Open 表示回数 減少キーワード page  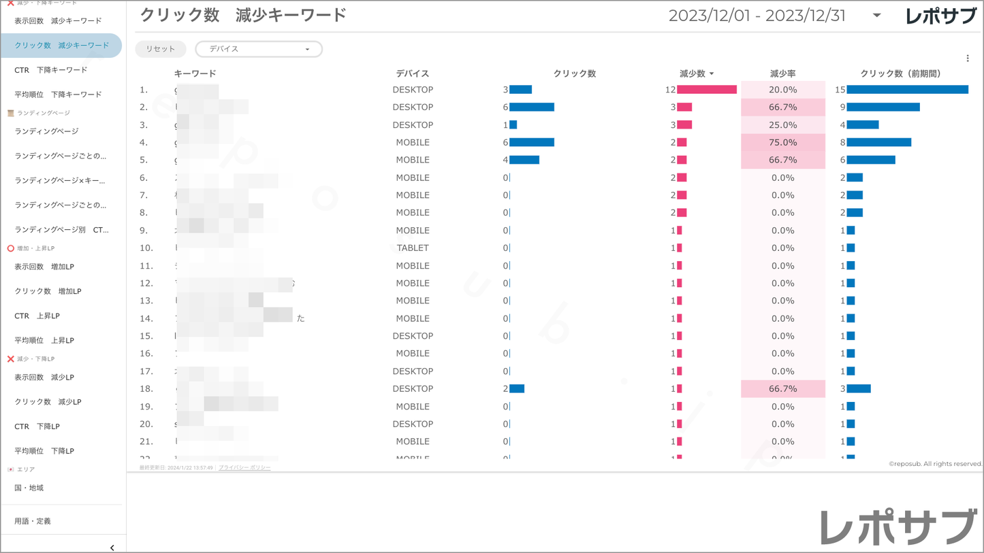click(58, 21)
